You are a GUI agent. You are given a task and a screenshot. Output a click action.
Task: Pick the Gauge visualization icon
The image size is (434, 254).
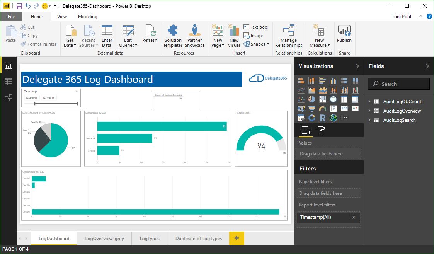point(323,109)
